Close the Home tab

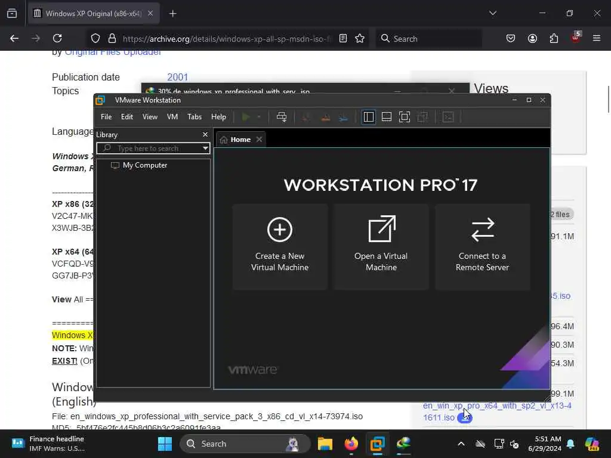pyautogui.click(x=260, y=140)
